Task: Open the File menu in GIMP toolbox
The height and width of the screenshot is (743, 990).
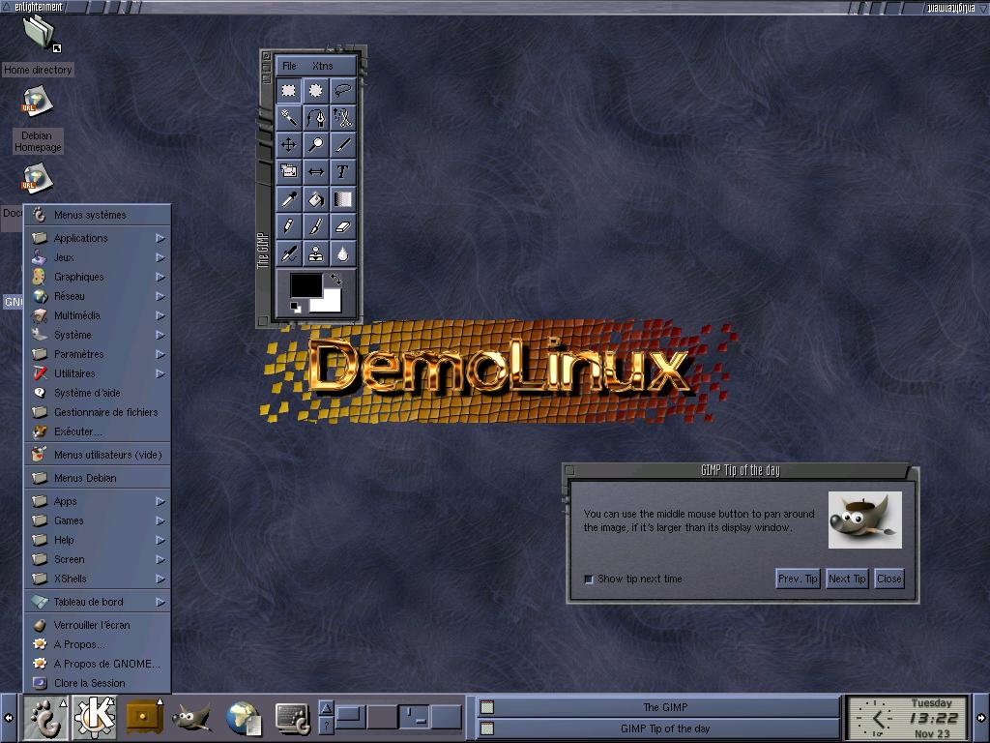Action: [x=289, y=66]
